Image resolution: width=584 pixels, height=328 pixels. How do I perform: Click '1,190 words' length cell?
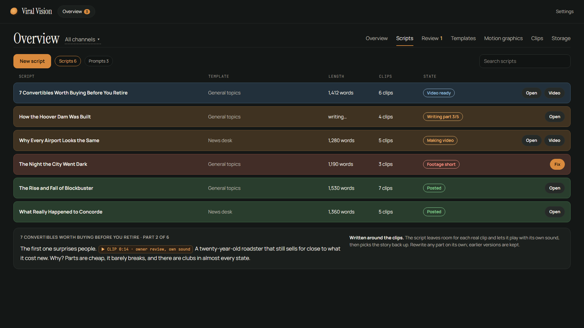pos(341,164)
